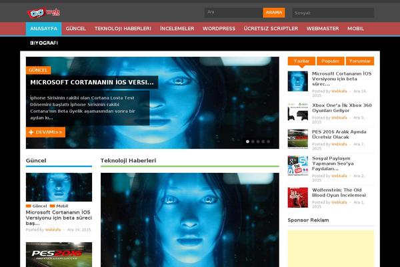Image resolution: width=400 pixels, height=267 pixels.
Task: Open link PES 2016 Aralık Ayında Ücretsiz
Action: tap(339, 134)
